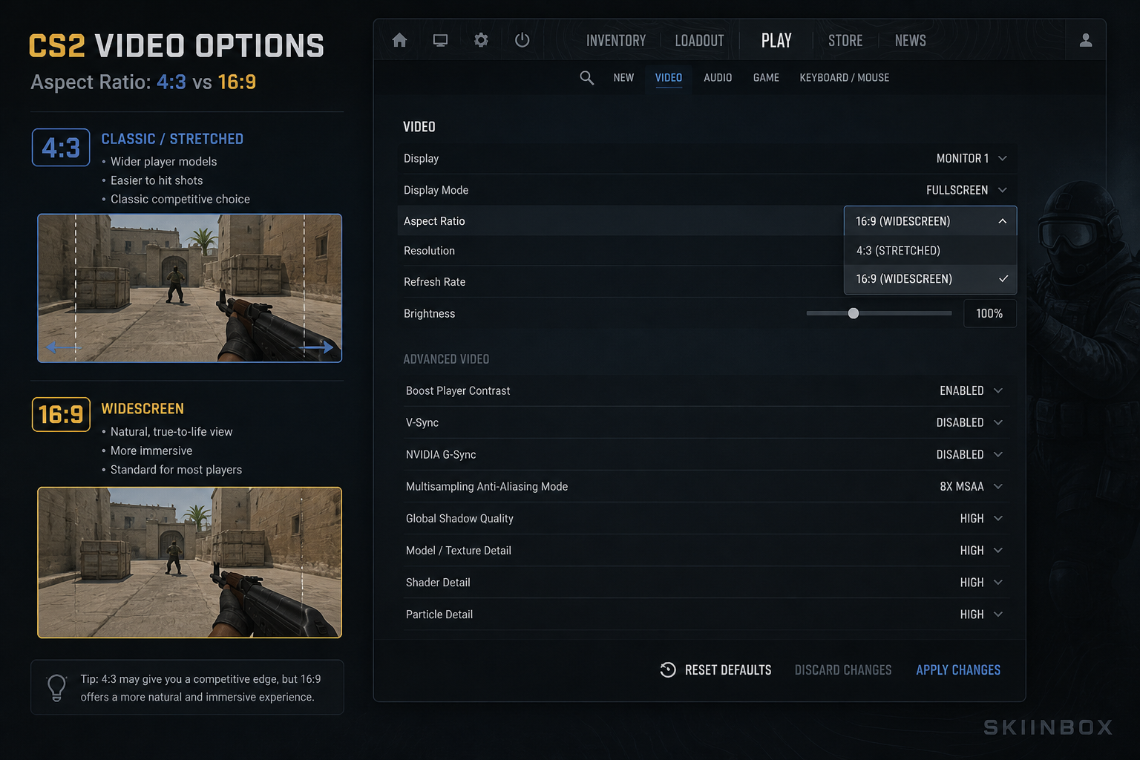1140x760 pixels.
Task: Open the Display Mode Fullscreen dropdown
Action: tap(966, 190)
